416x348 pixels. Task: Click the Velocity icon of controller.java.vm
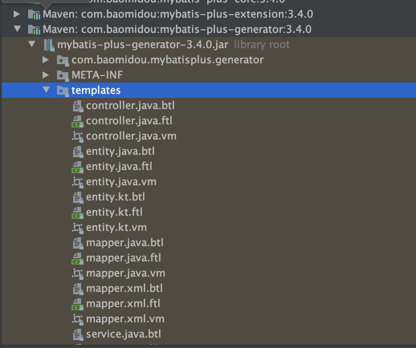coord(77,136)
